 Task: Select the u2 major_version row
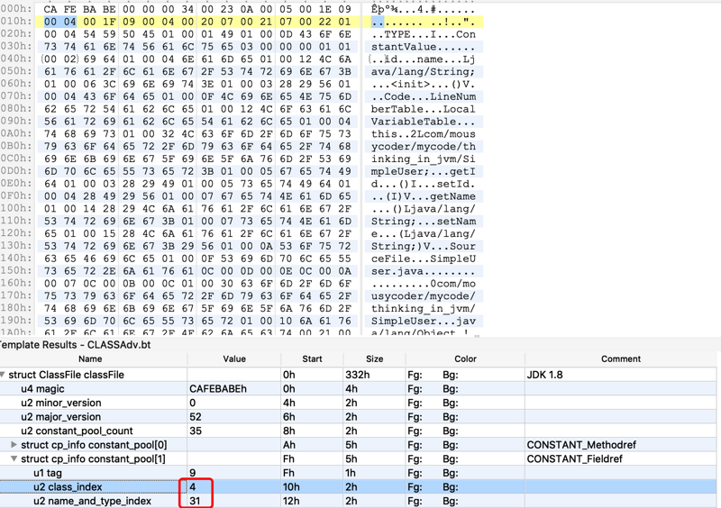point(358,417)
